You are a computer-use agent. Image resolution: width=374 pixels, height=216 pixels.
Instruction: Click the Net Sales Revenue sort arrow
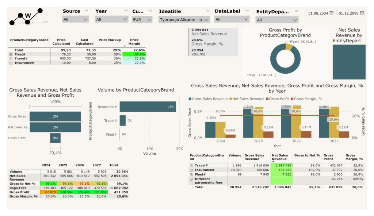273,161
